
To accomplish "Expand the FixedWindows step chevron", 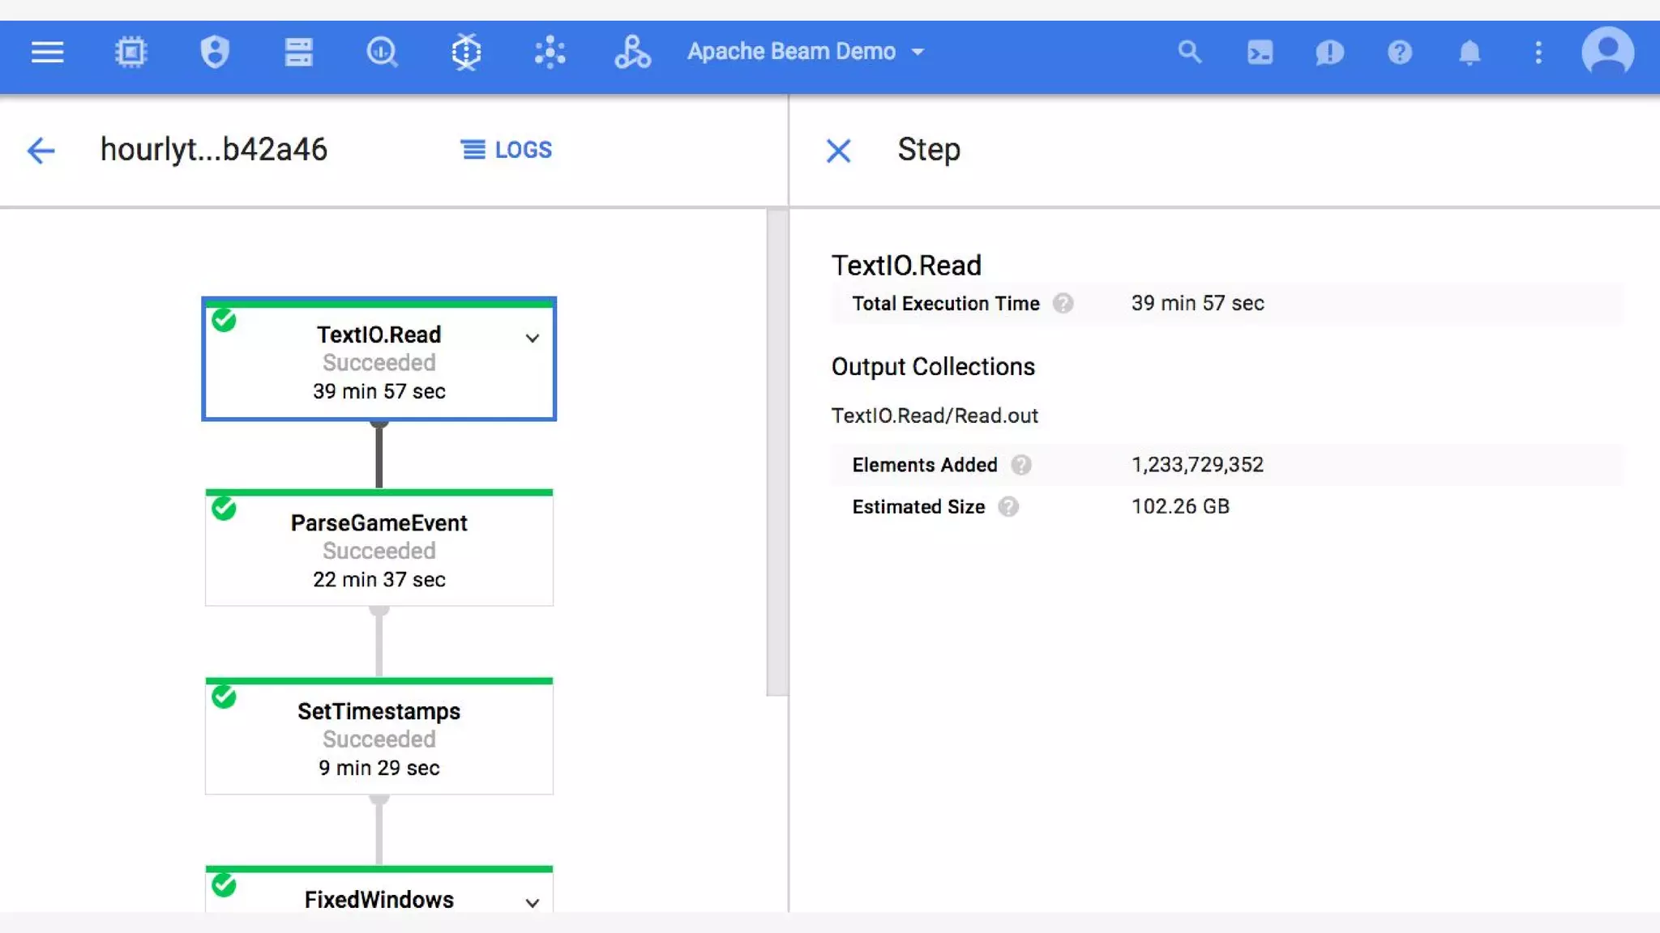I will point(532,902).
